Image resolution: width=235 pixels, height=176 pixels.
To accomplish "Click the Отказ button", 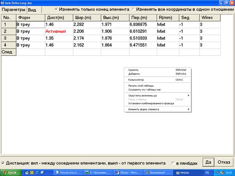I will click(224, 162).
